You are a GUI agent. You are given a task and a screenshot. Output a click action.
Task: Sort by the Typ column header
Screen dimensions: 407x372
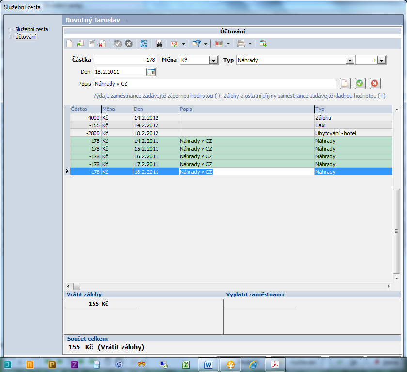pyautogui.click(x=354, y=109)
